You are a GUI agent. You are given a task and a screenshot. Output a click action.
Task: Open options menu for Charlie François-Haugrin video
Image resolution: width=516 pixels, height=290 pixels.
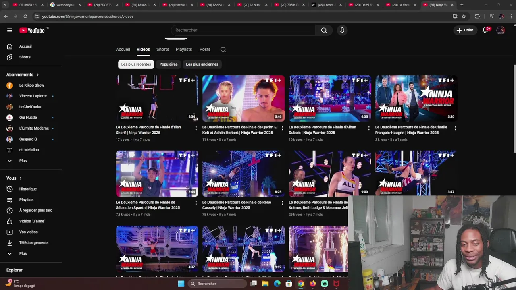pyautogui.click(x=455, y=128)
